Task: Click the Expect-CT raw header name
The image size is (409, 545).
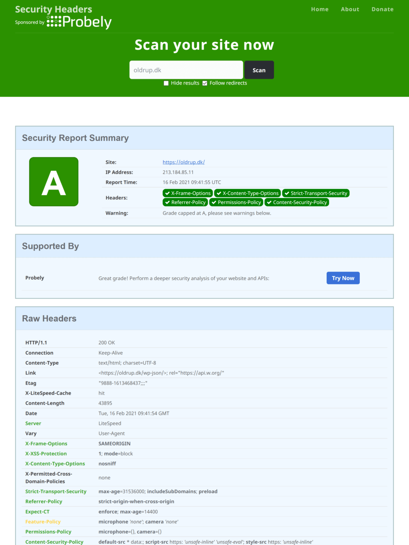Action: pos(38,511)
